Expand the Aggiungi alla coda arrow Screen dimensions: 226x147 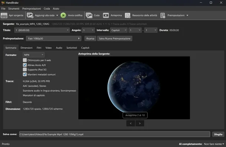point(57,15)
